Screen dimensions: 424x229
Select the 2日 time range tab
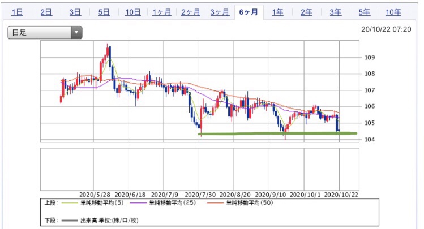pyautogui.click(x=46, y=12)
